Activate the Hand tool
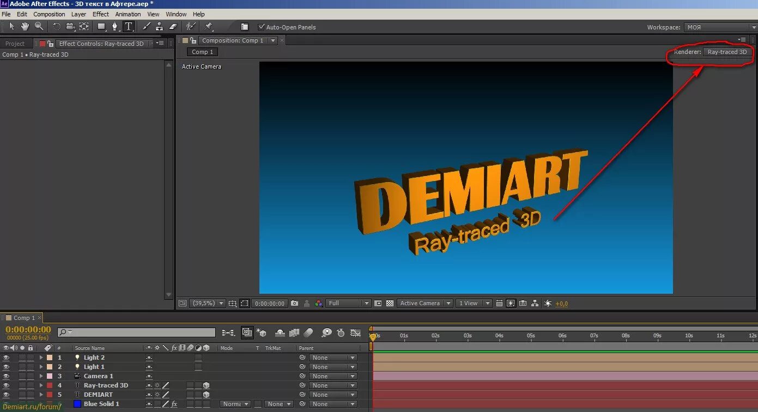This screenshot has height=412, width=758. pyautogui.click(x=25, y=26)
